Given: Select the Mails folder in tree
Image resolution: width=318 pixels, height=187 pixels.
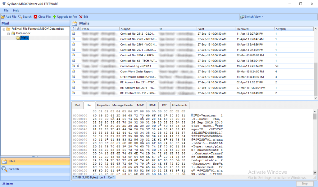Looking at the screenshot, I should click(24, 38).
